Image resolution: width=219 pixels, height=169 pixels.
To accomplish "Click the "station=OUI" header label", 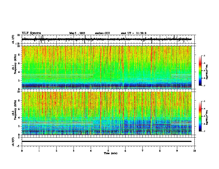I will [x=102, y=33].
